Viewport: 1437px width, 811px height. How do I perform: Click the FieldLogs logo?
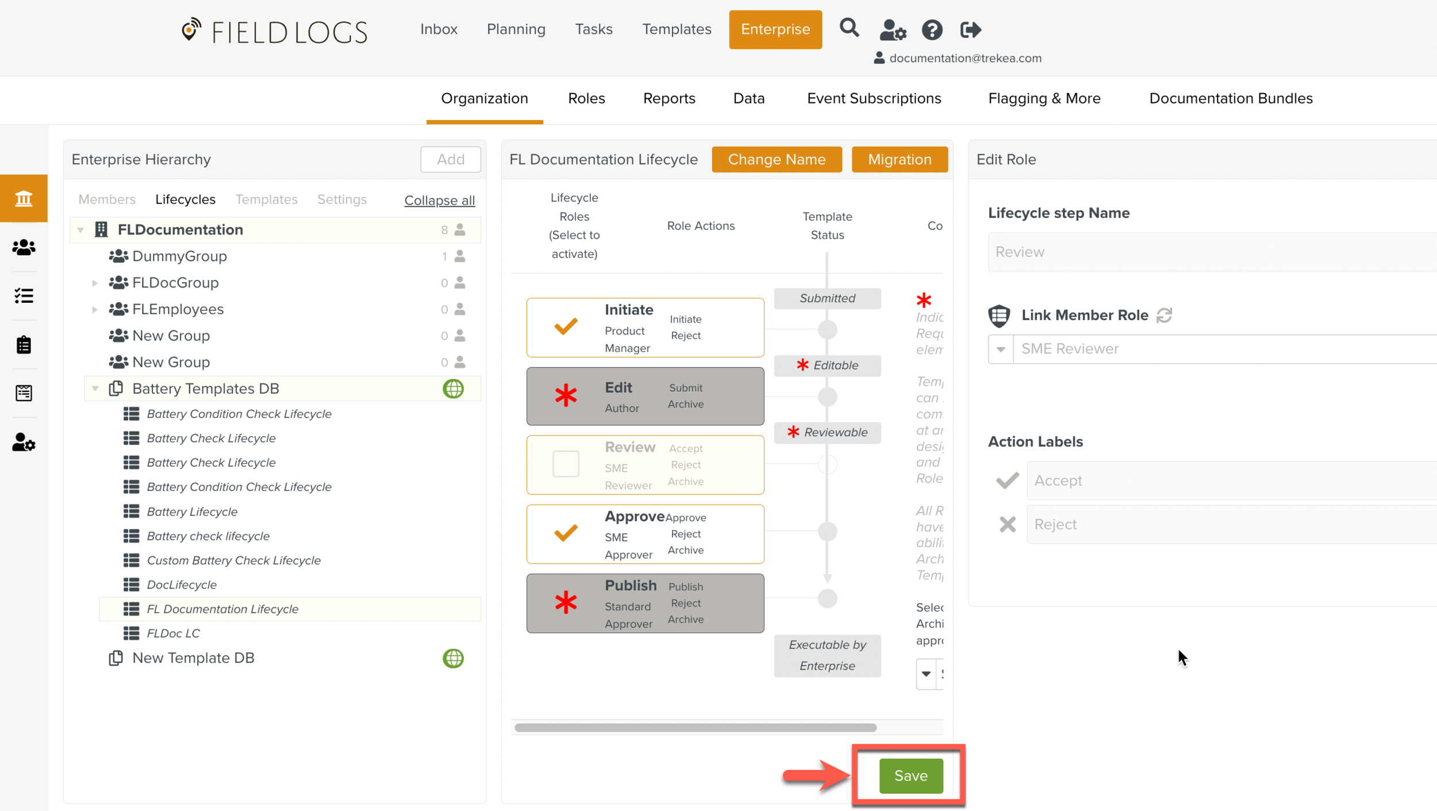[x=274, y=31]
